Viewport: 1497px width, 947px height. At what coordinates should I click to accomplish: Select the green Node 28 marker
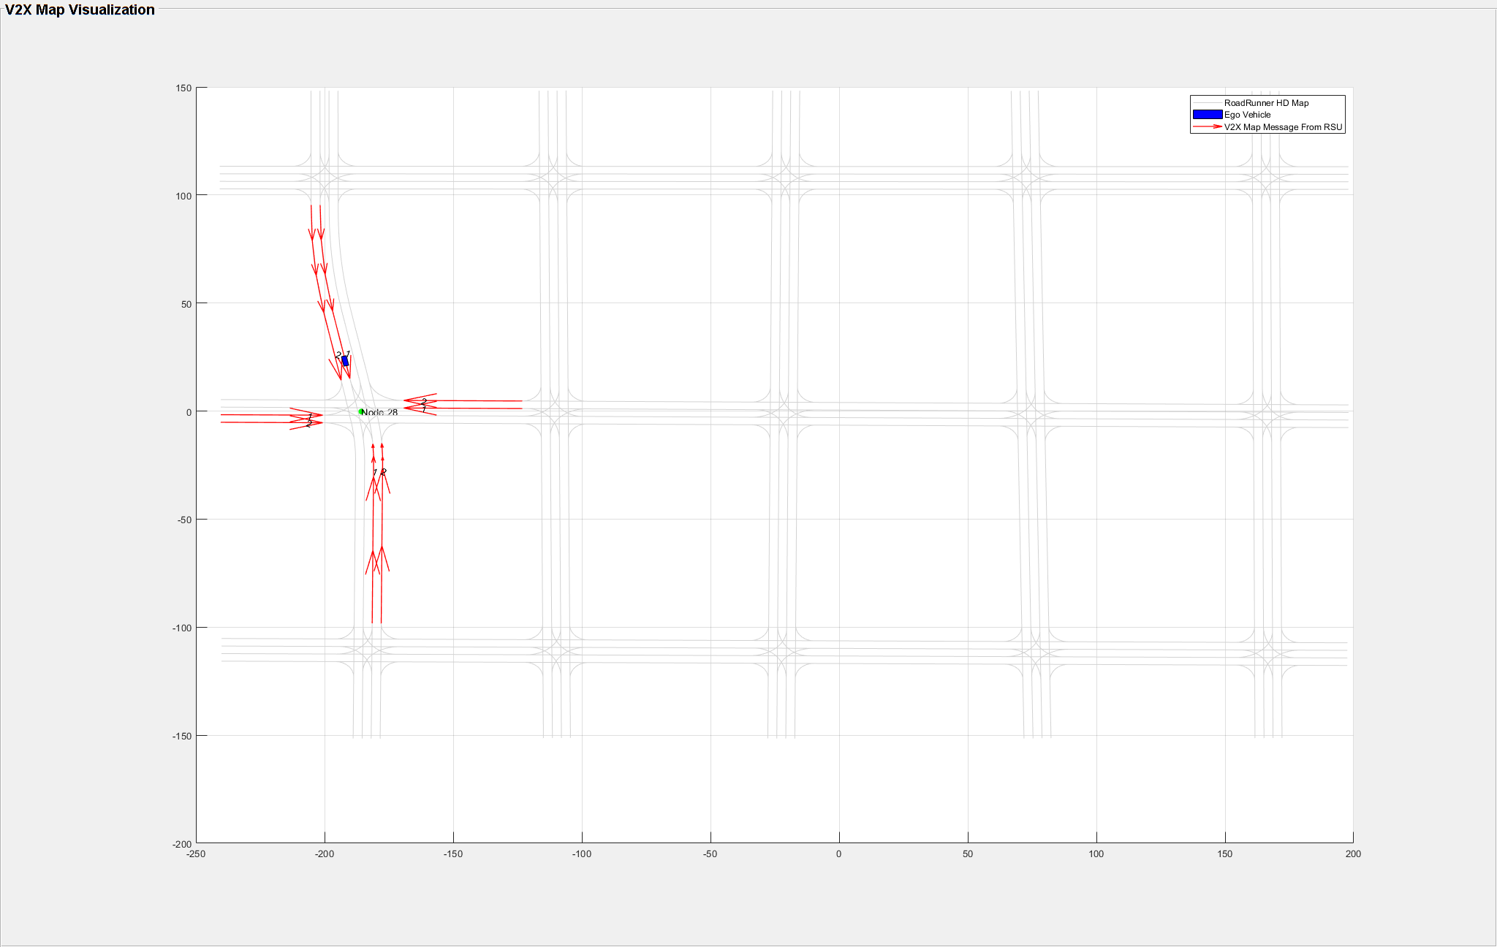(361, 412)
